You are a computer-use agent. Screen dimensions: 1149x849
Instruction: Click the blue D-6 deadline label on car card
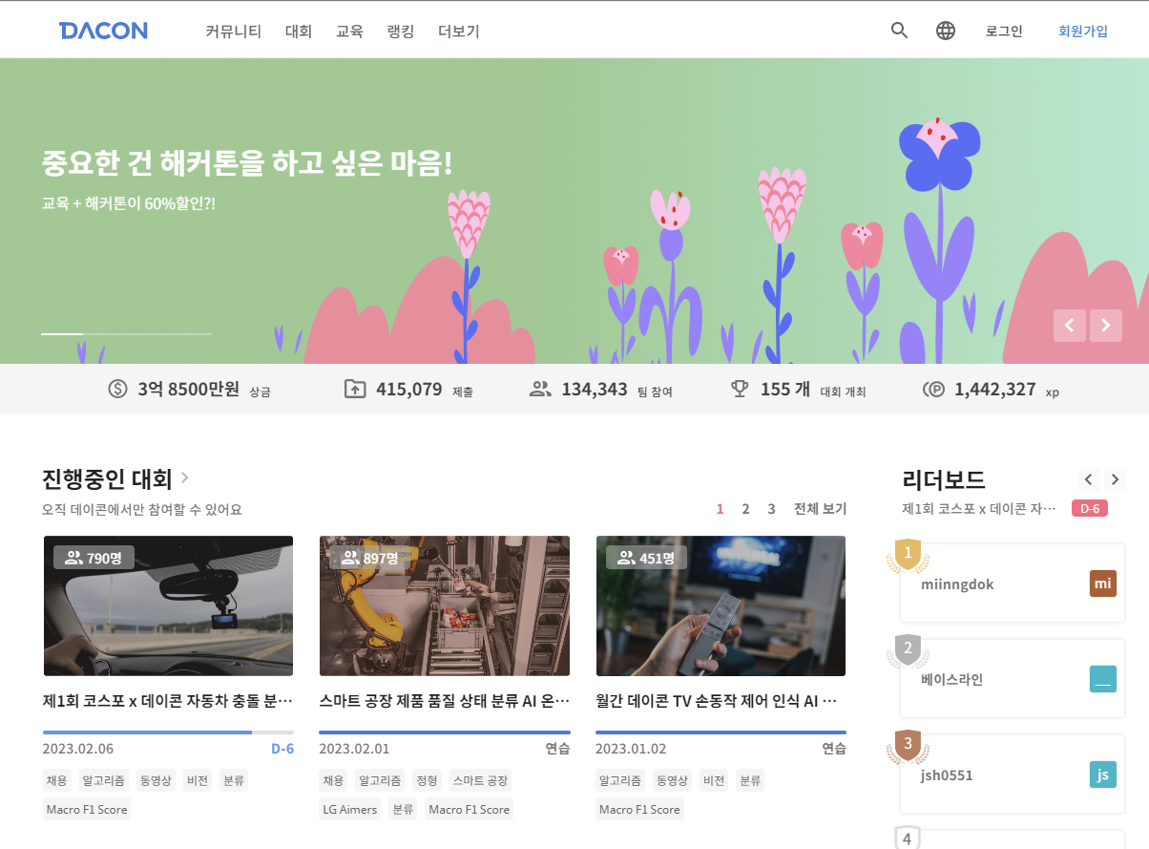[x=282, y=749]
